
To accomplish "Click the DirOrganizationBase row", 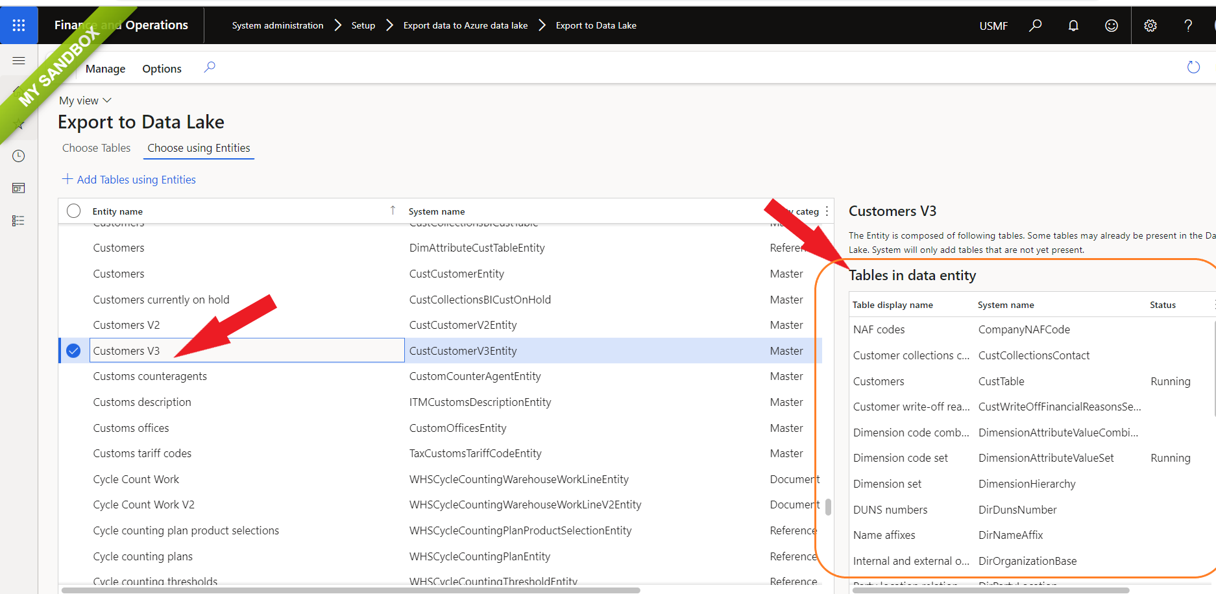I will [x=1031, y=561].
